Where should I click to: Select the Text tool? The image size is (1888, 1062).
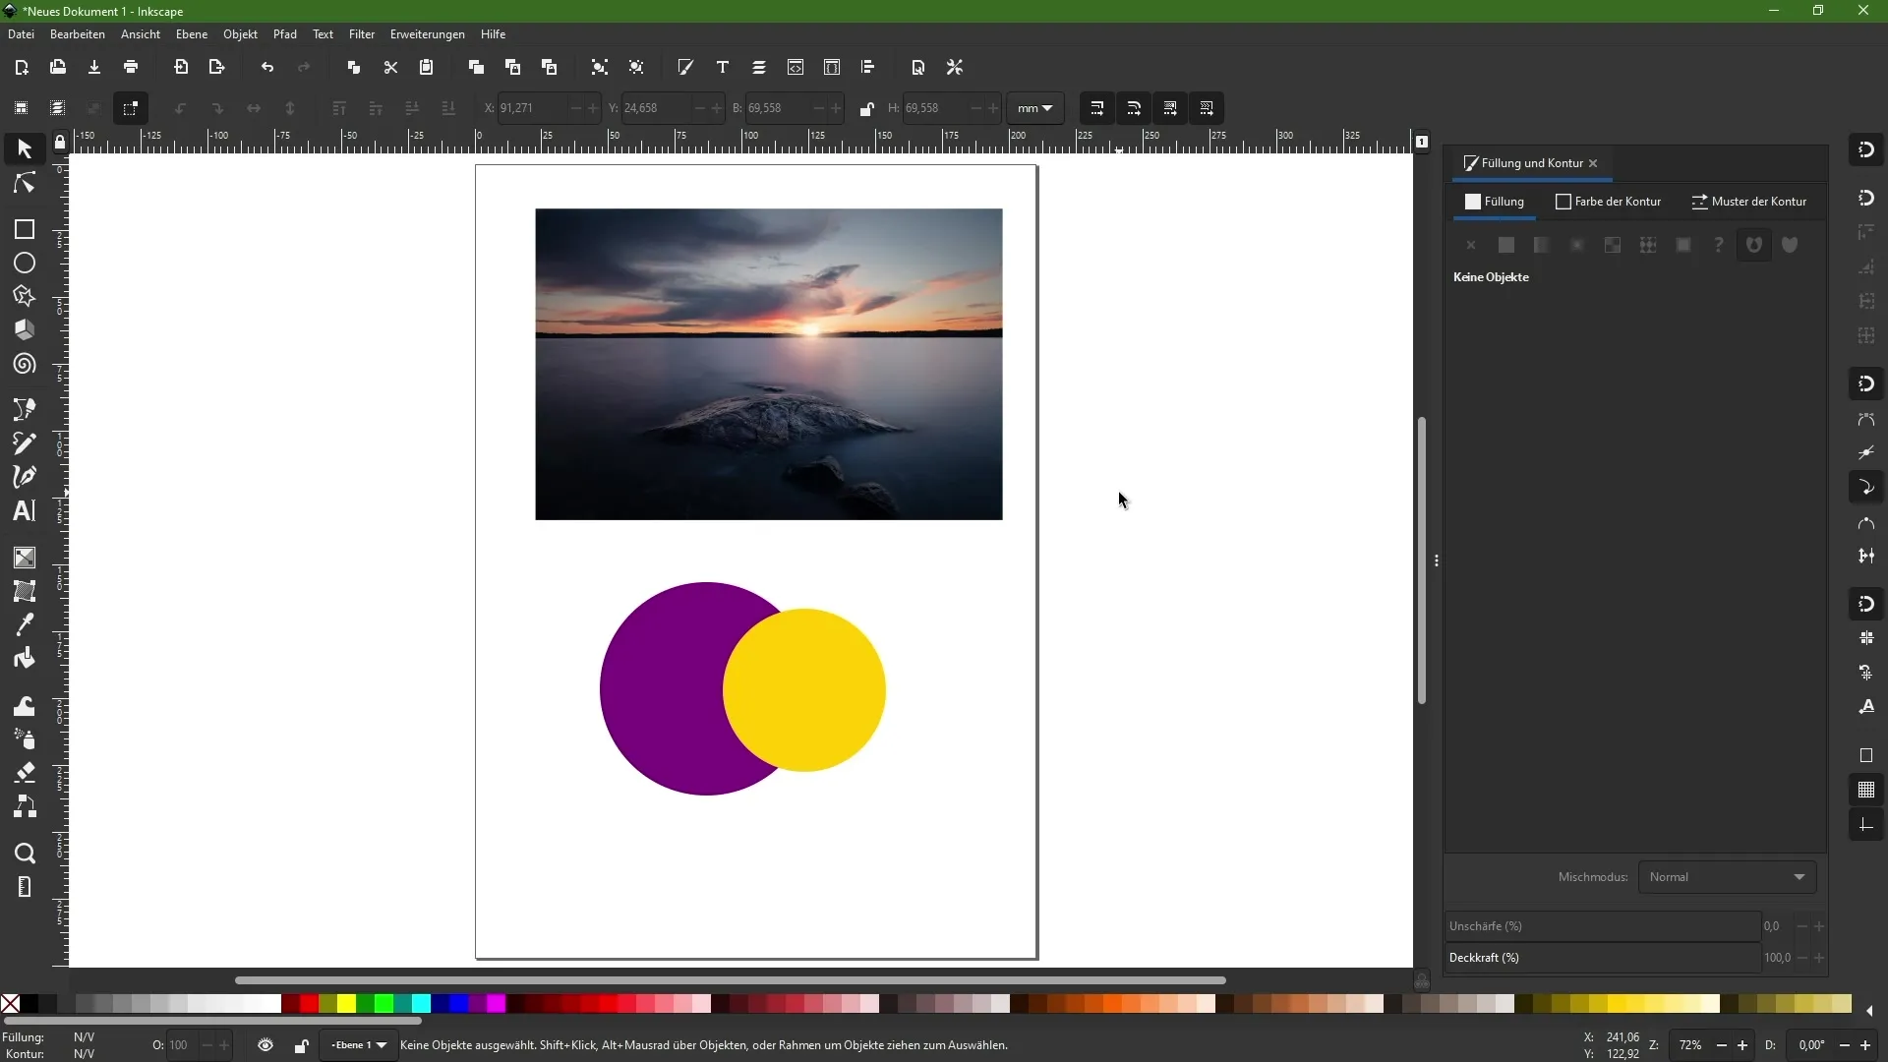coord(24,512)
